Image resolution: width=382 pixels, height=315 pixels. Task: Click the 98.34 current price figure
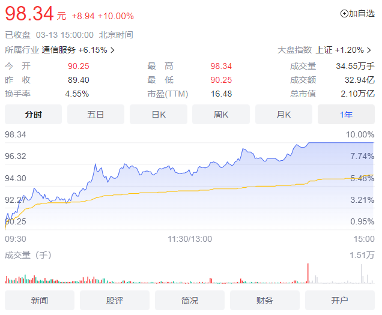pyautogui.click(x=29, y=14)
